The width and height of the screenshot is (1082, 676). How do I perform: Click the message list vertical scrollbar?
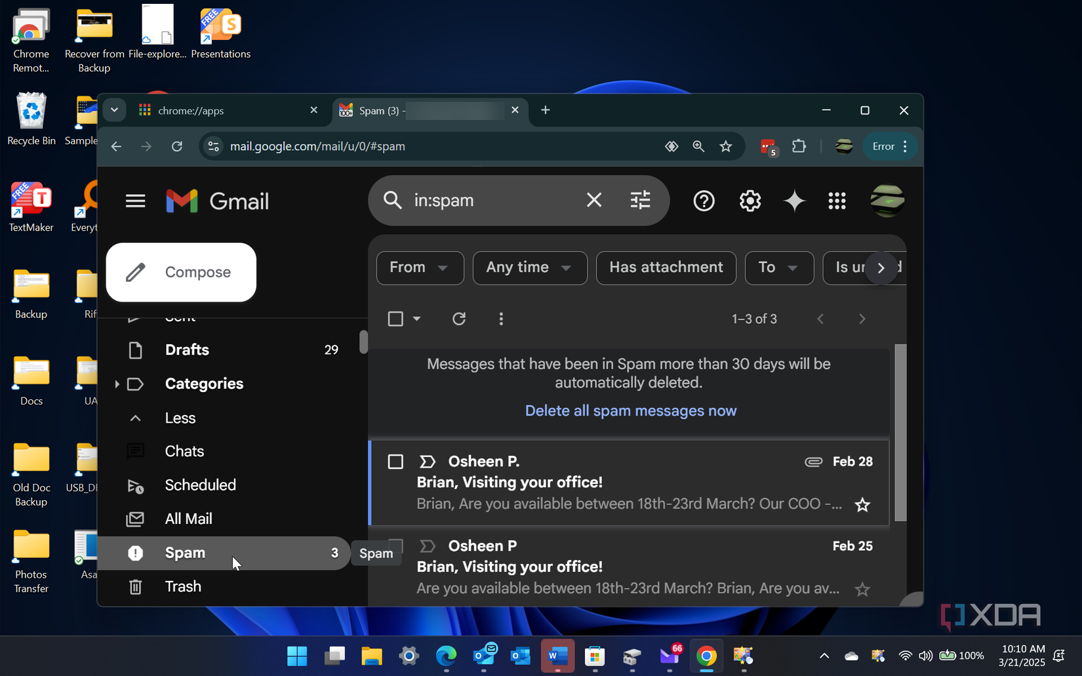[x=900, y=433]
